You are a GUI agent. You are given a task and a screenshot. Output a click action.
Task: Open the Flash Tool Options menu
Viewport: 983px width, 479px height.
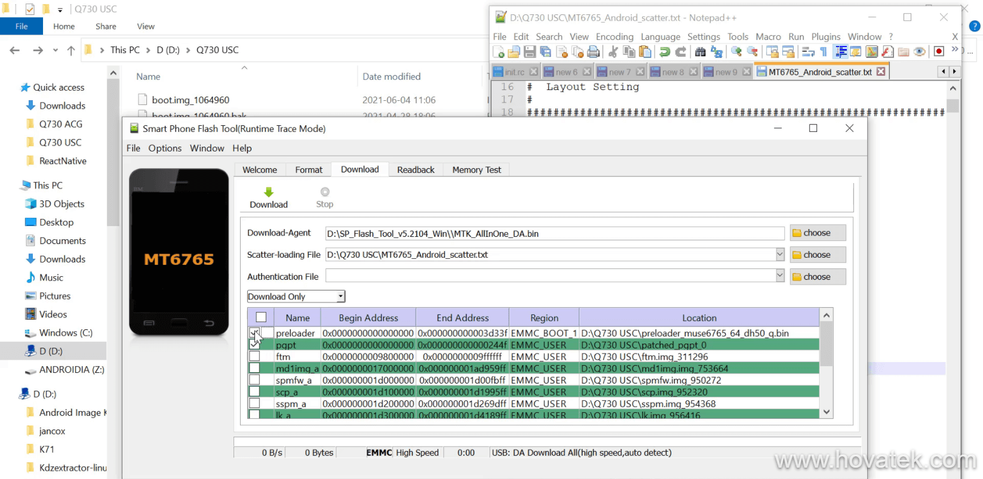point(165,148)
